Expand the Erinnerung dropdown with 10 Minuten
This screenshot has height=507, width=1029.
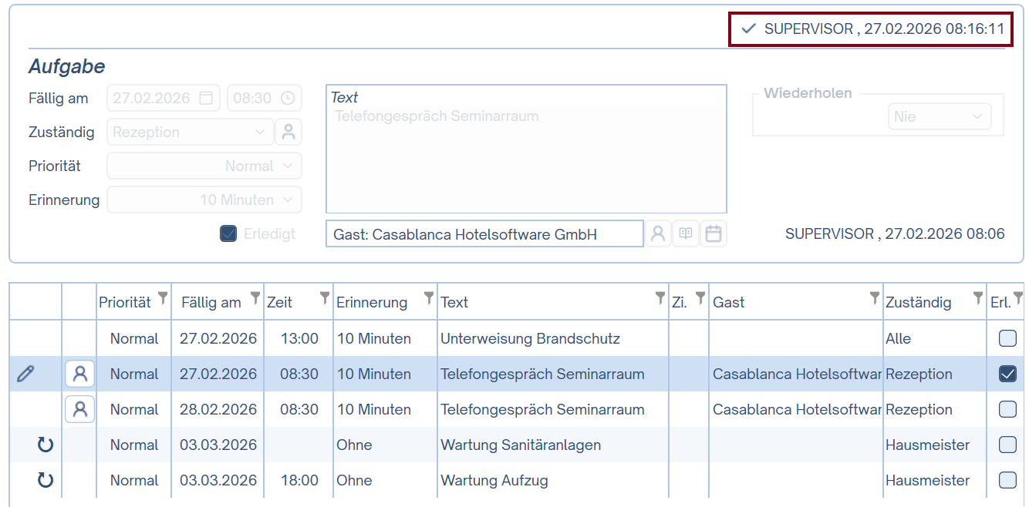(x=204, y=200)
